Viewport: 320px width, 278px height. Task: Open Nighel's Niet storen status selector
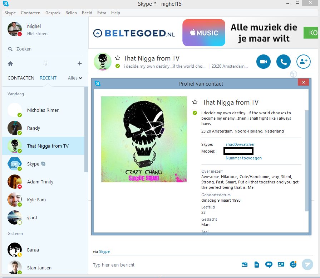pos(37,34)
